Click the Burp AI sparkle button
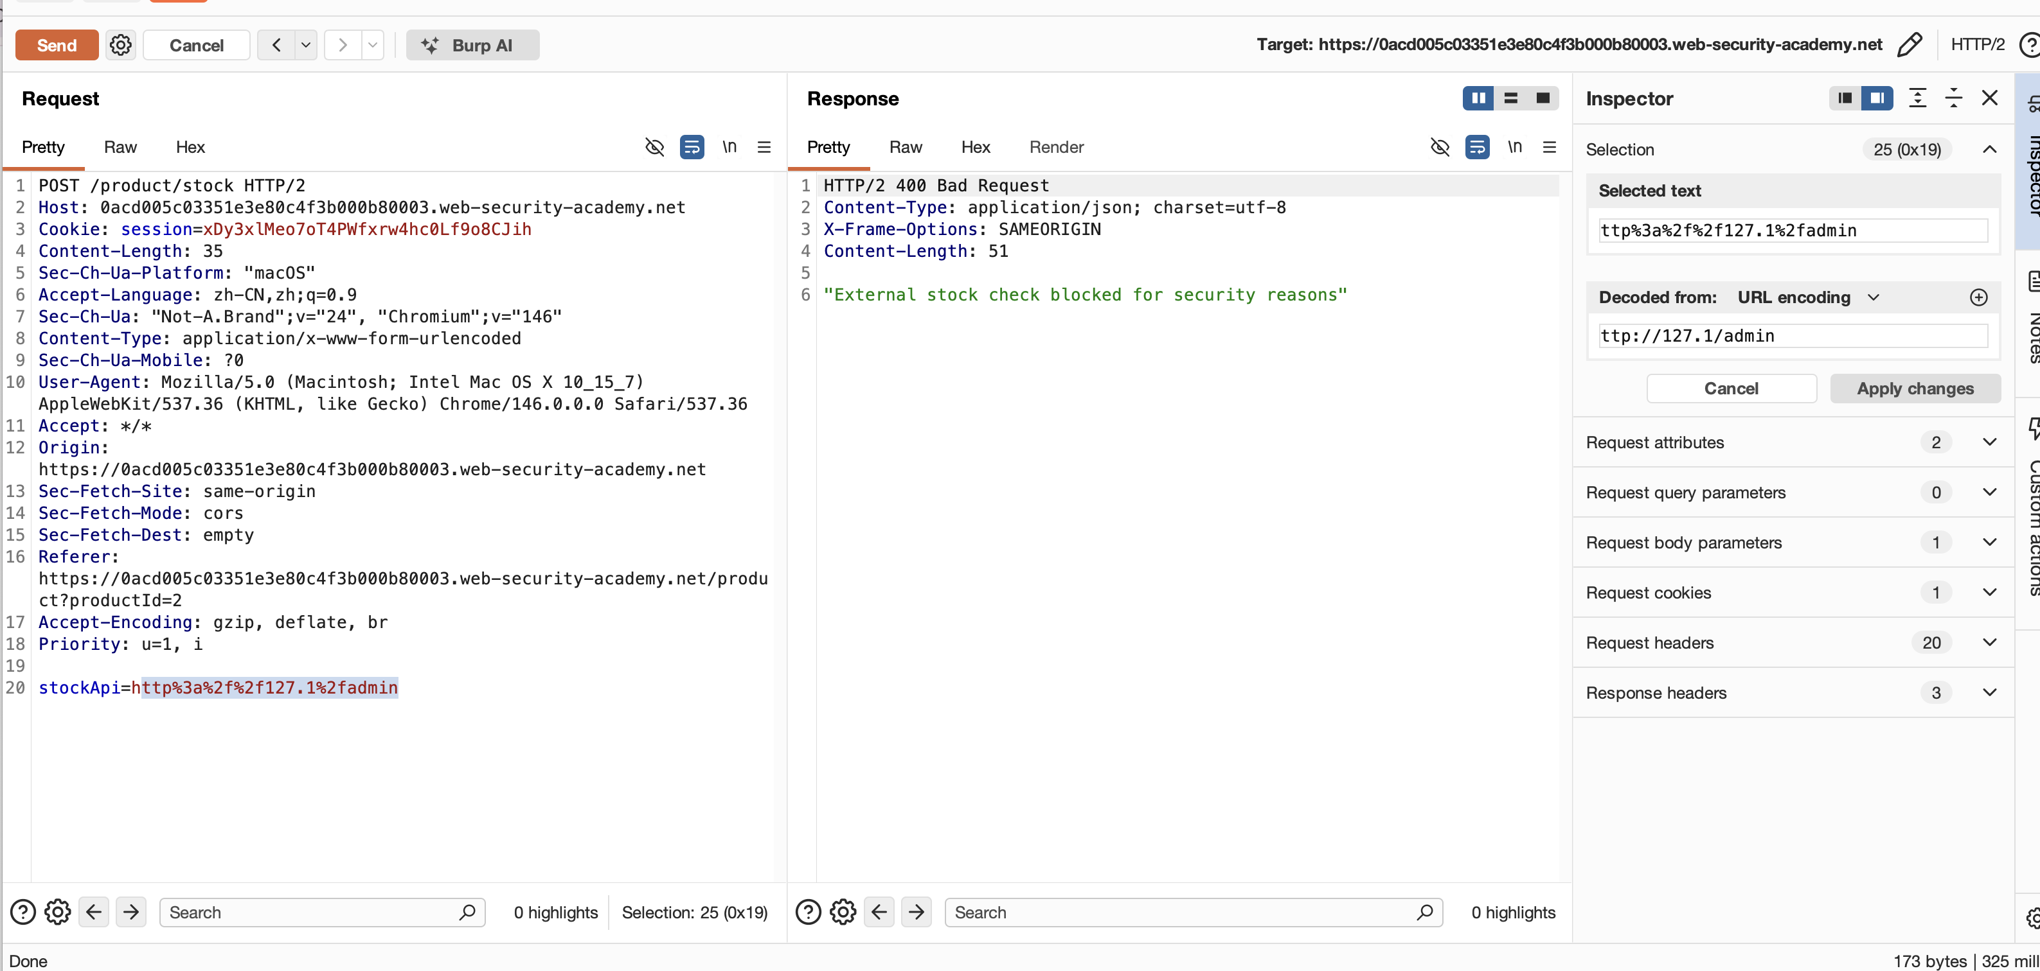The height and width of the screenshot is (971, 2040). point(472,45)
